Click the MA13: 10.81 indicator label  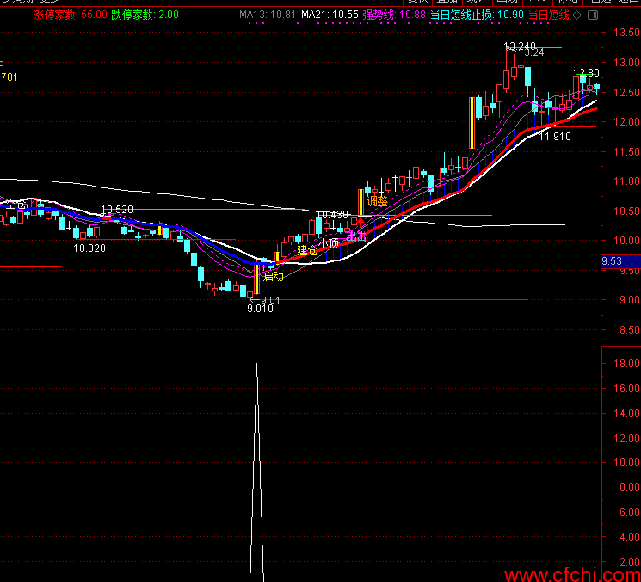tap(268, 15)
